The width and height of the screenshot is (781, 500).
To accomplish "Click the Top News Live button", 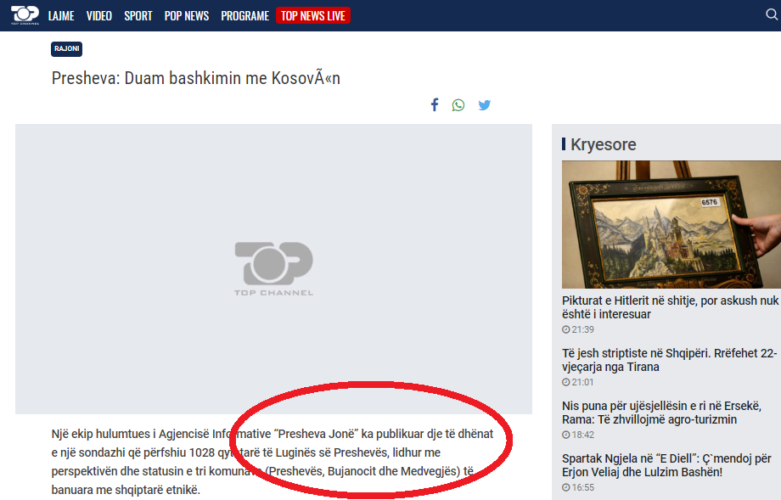I will 313,16.
